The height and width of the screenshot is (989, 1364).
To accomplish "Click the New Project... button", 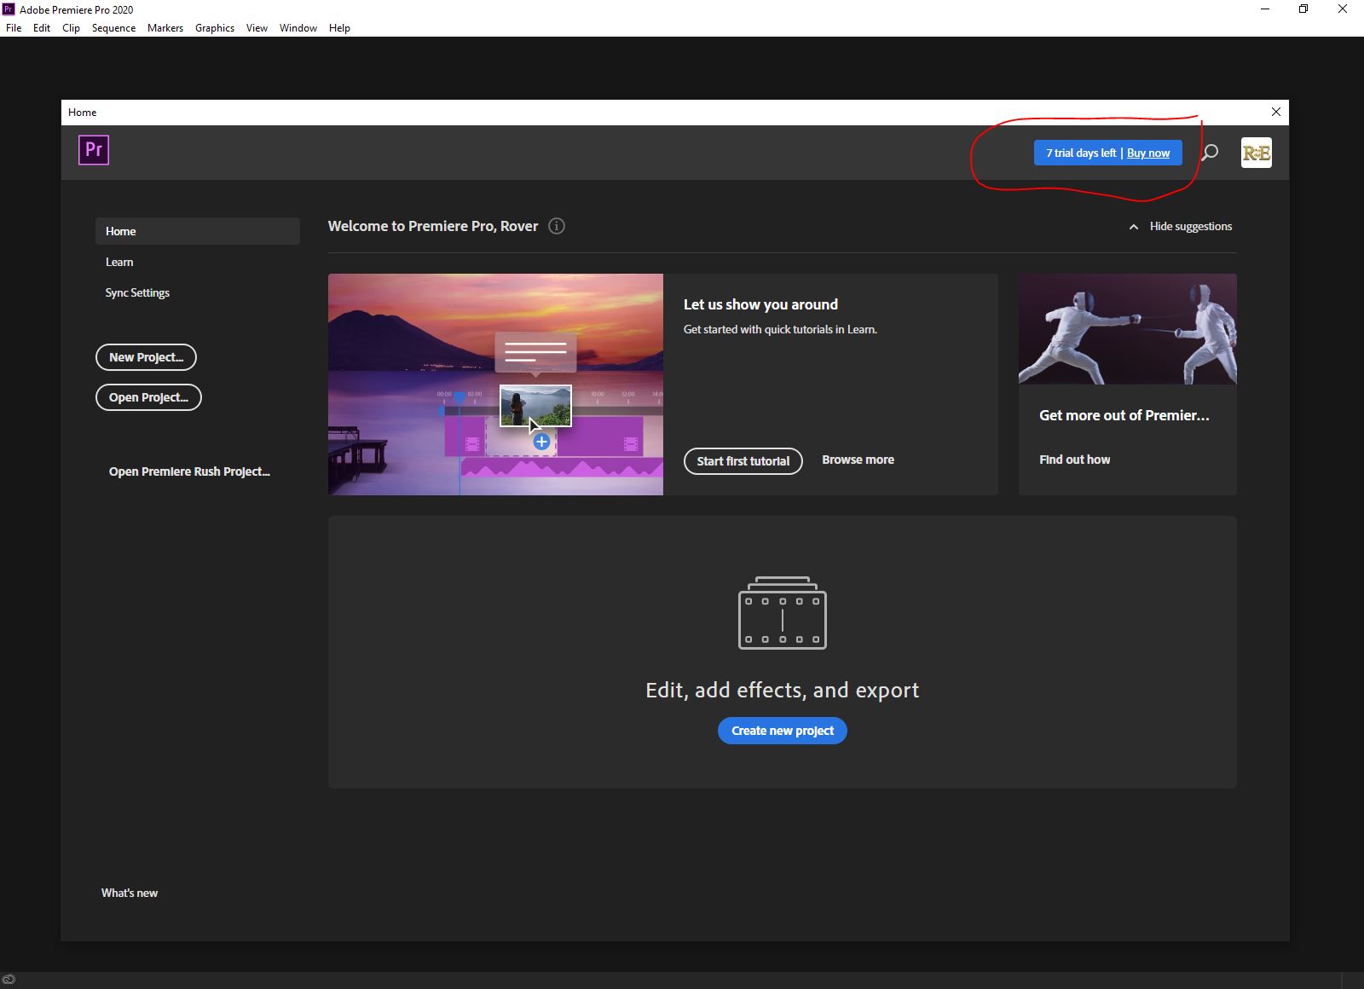I will (x=146, y=357).
